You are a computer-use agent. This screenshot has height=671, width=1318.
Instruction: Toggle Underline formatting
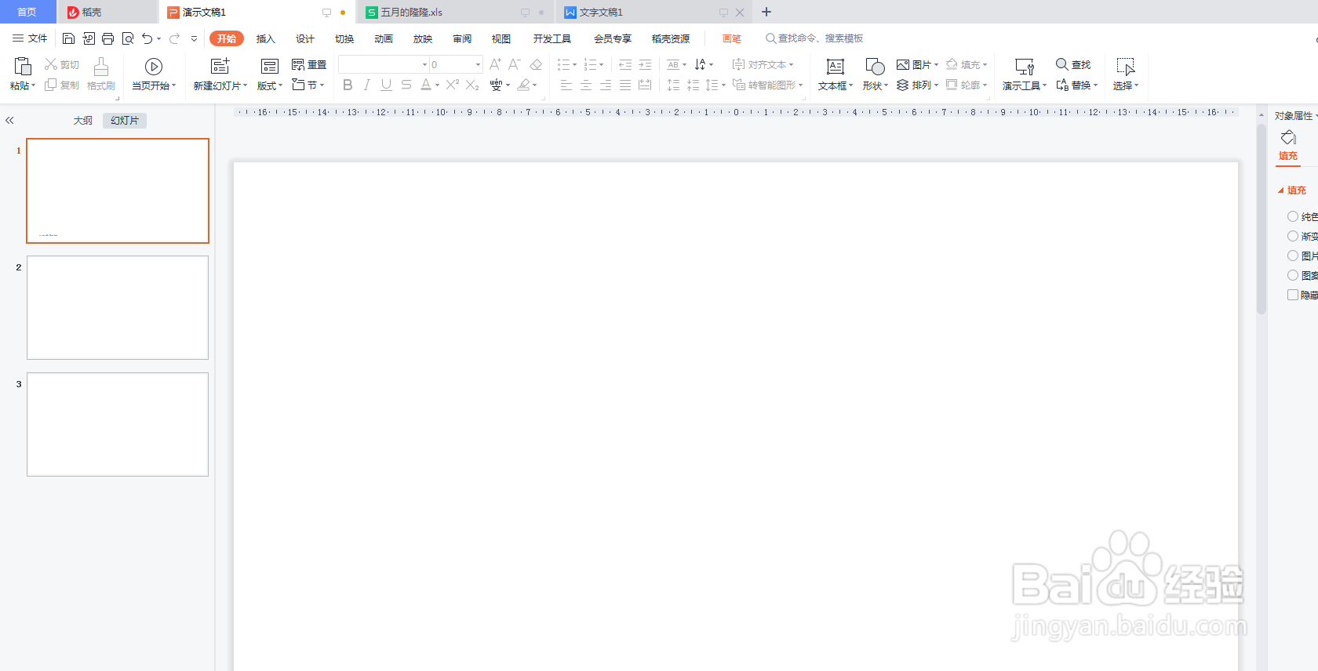point(386,85)
